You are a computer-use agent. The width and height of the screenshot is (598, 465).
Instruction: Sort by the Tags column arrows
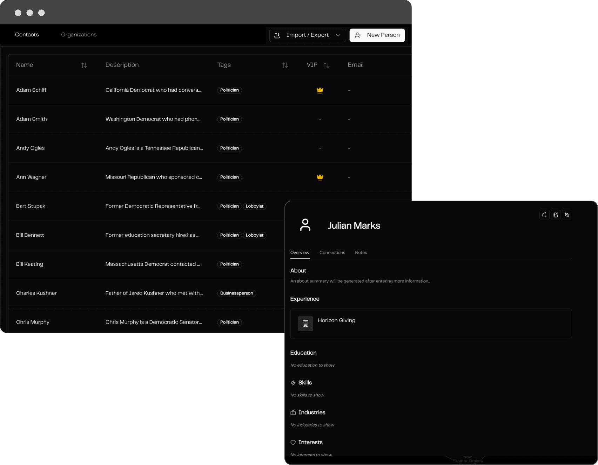tap(285, 65)
